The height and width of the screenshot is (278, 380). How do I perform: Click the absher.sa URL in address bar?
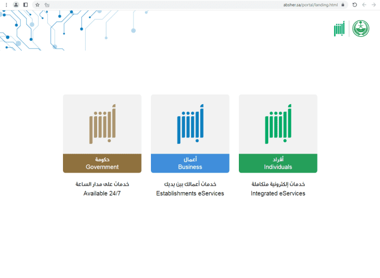tap(311, 5)
